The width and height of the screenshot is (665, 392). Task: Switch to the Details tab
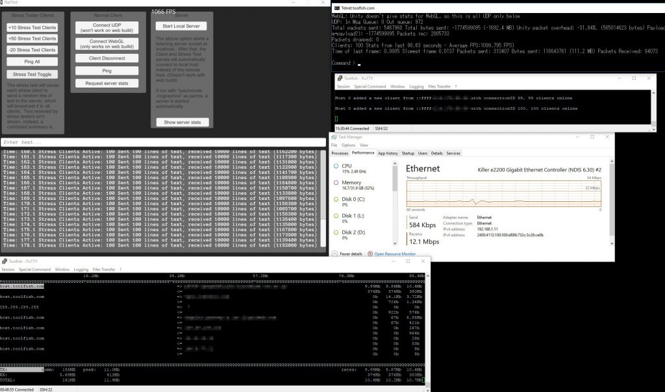point(437,153)
